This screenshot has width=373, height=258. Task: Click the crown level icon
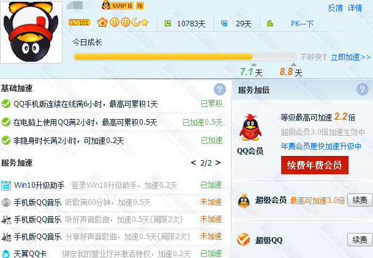pos(102,23)
